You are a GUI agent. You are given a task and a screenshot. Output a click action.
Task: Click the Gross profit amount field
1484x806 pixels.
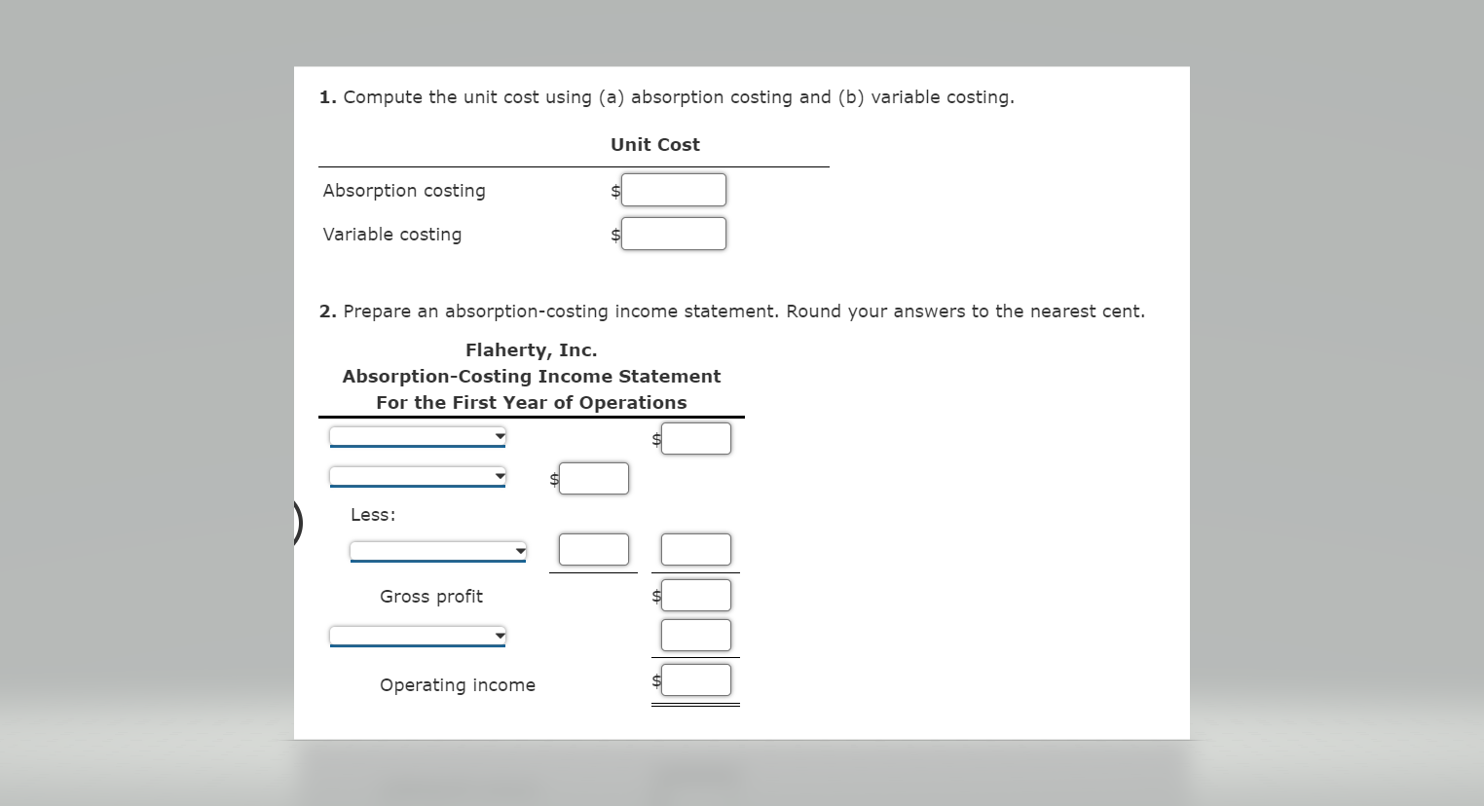(x=695, y=594)
